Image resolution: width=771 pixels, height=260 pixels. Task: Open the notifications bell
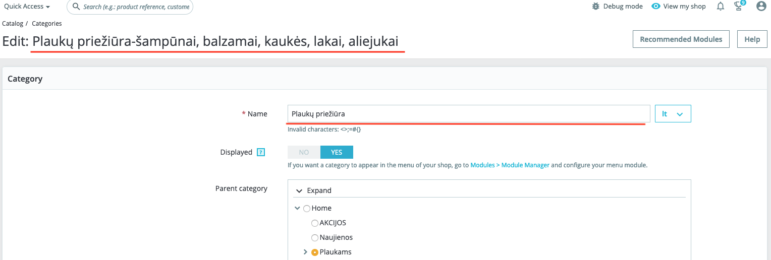click(721, 7)
